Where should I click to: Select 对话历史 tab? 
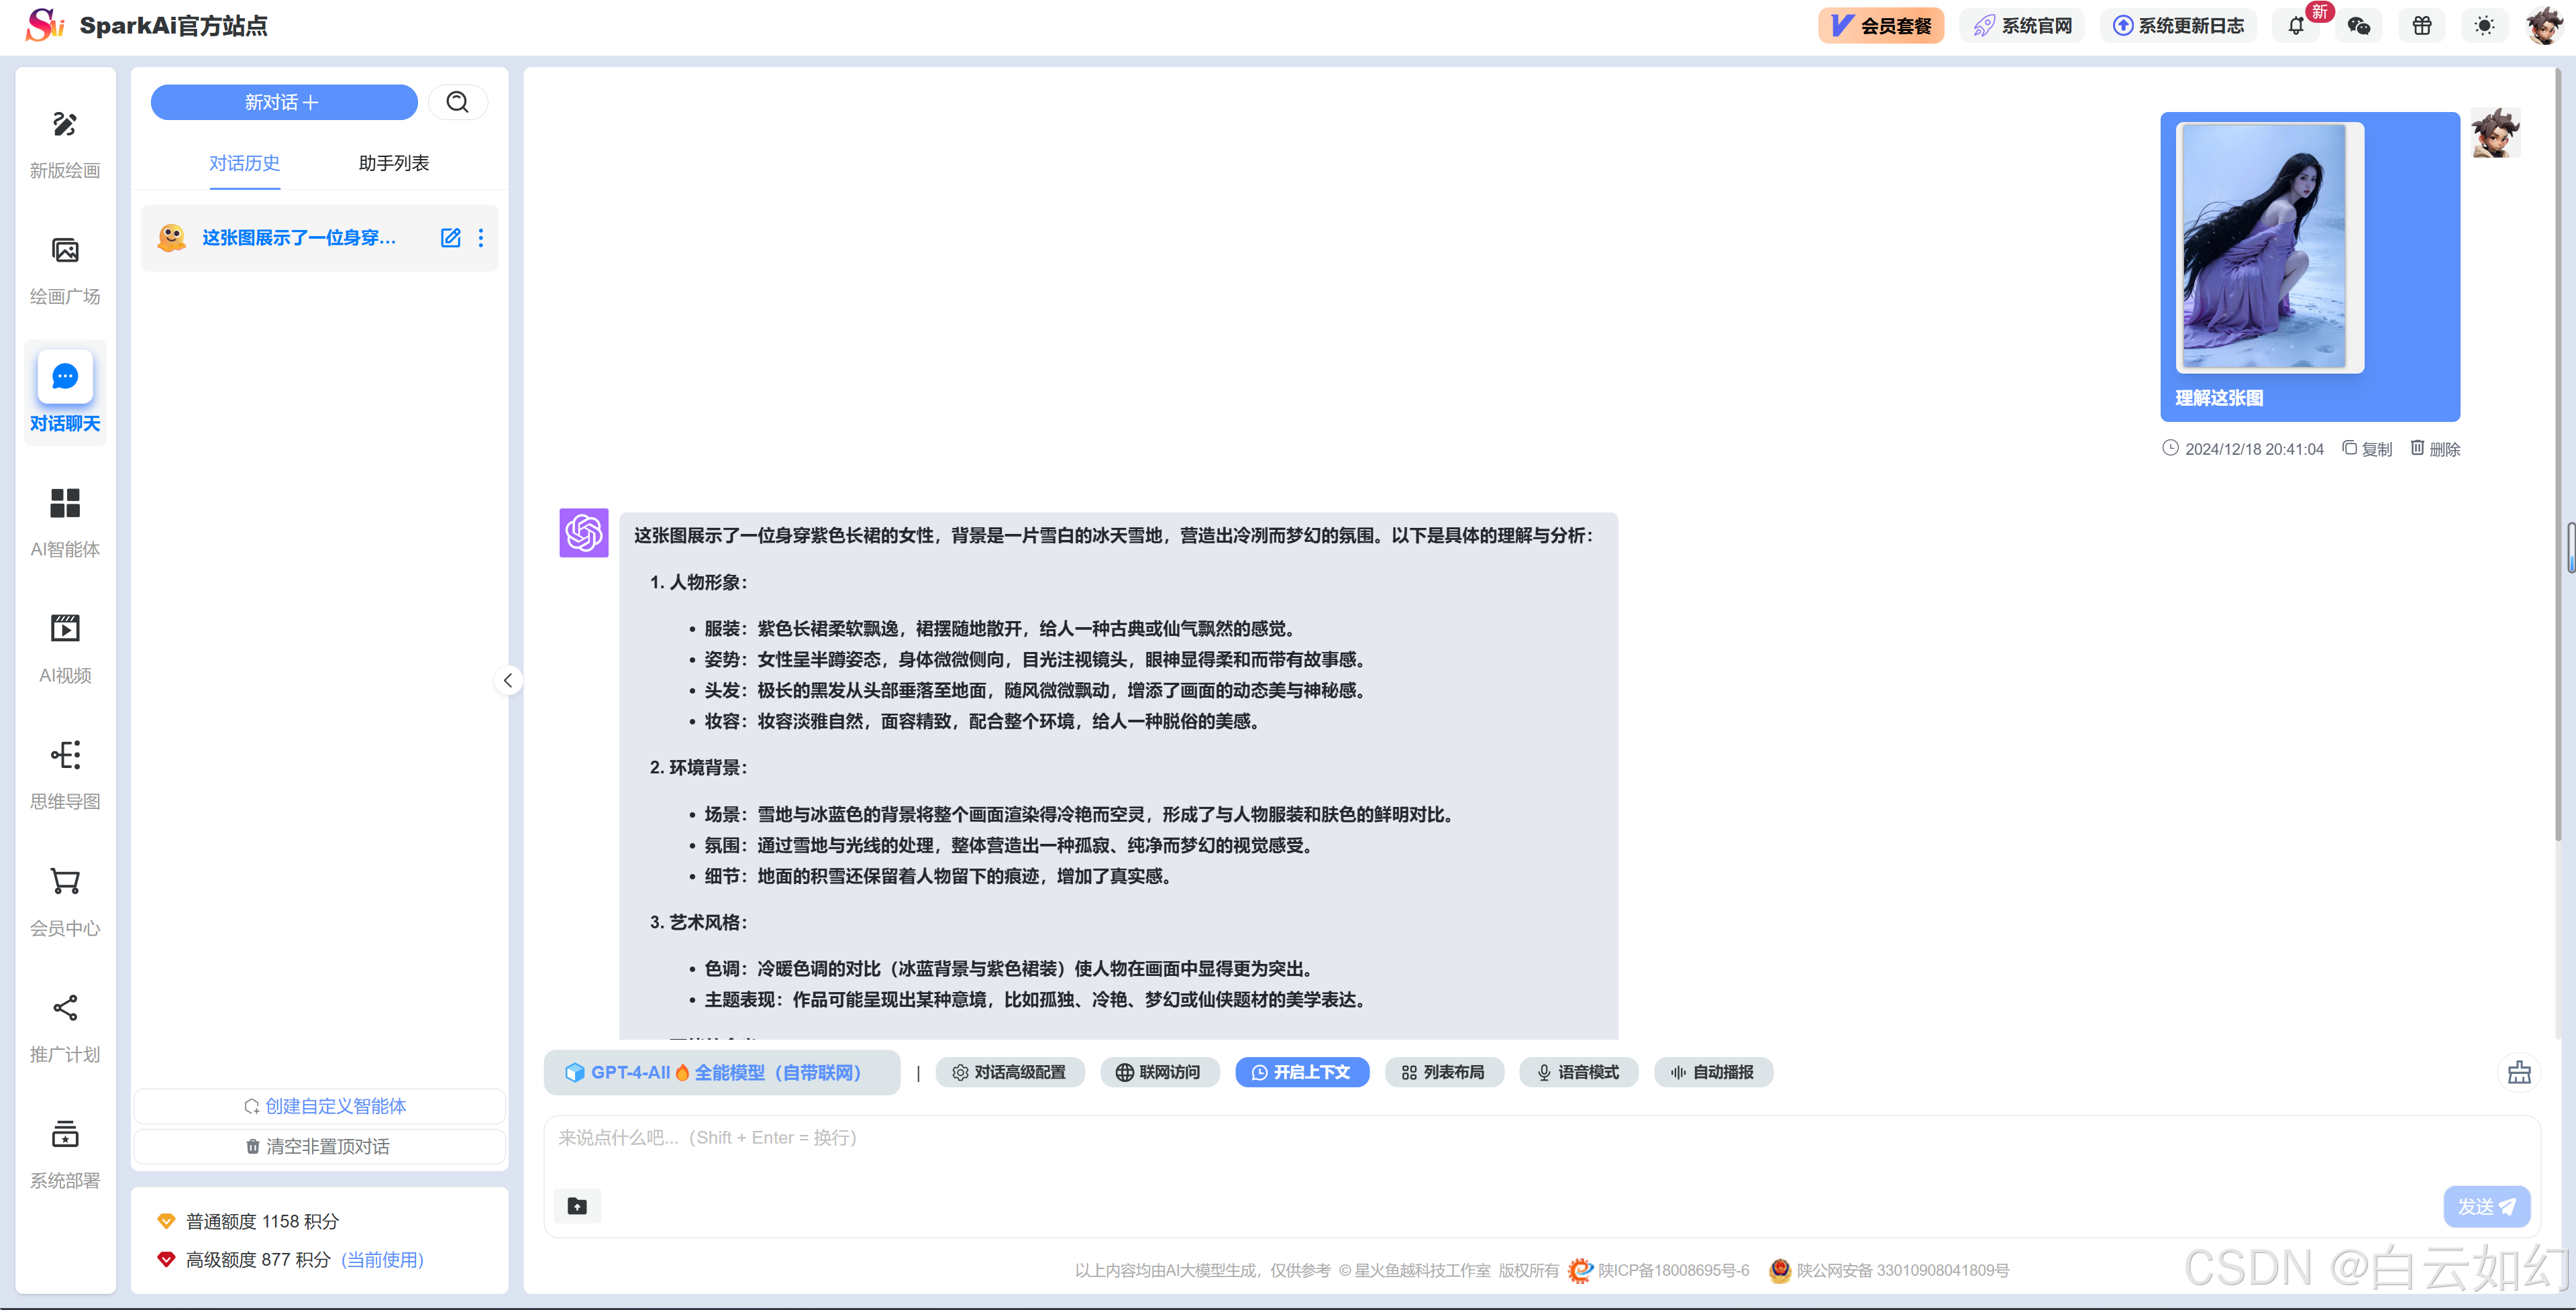[244, 163]
